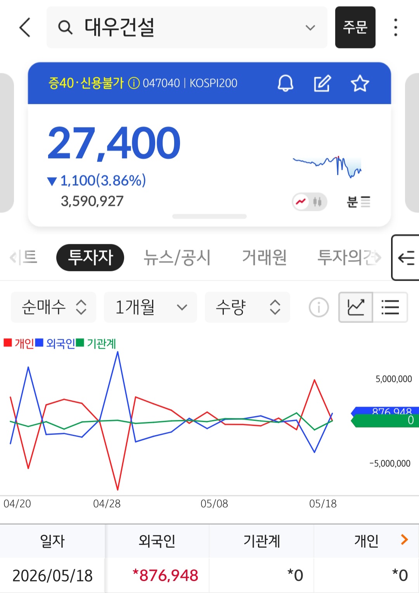
Task: Select the chart view toggle
Action: (356, 307)
